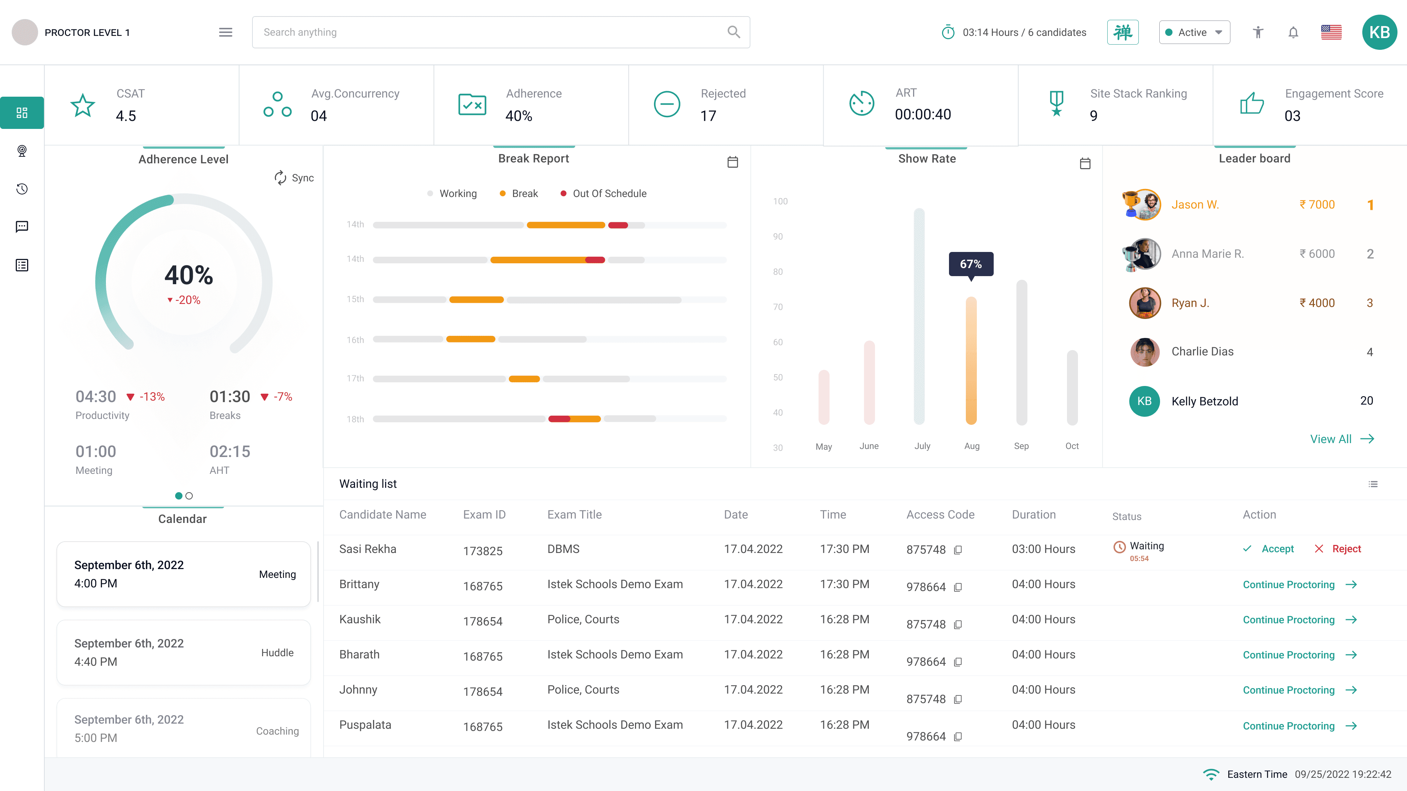Click the Candidate Name column header

click(382, 514)
